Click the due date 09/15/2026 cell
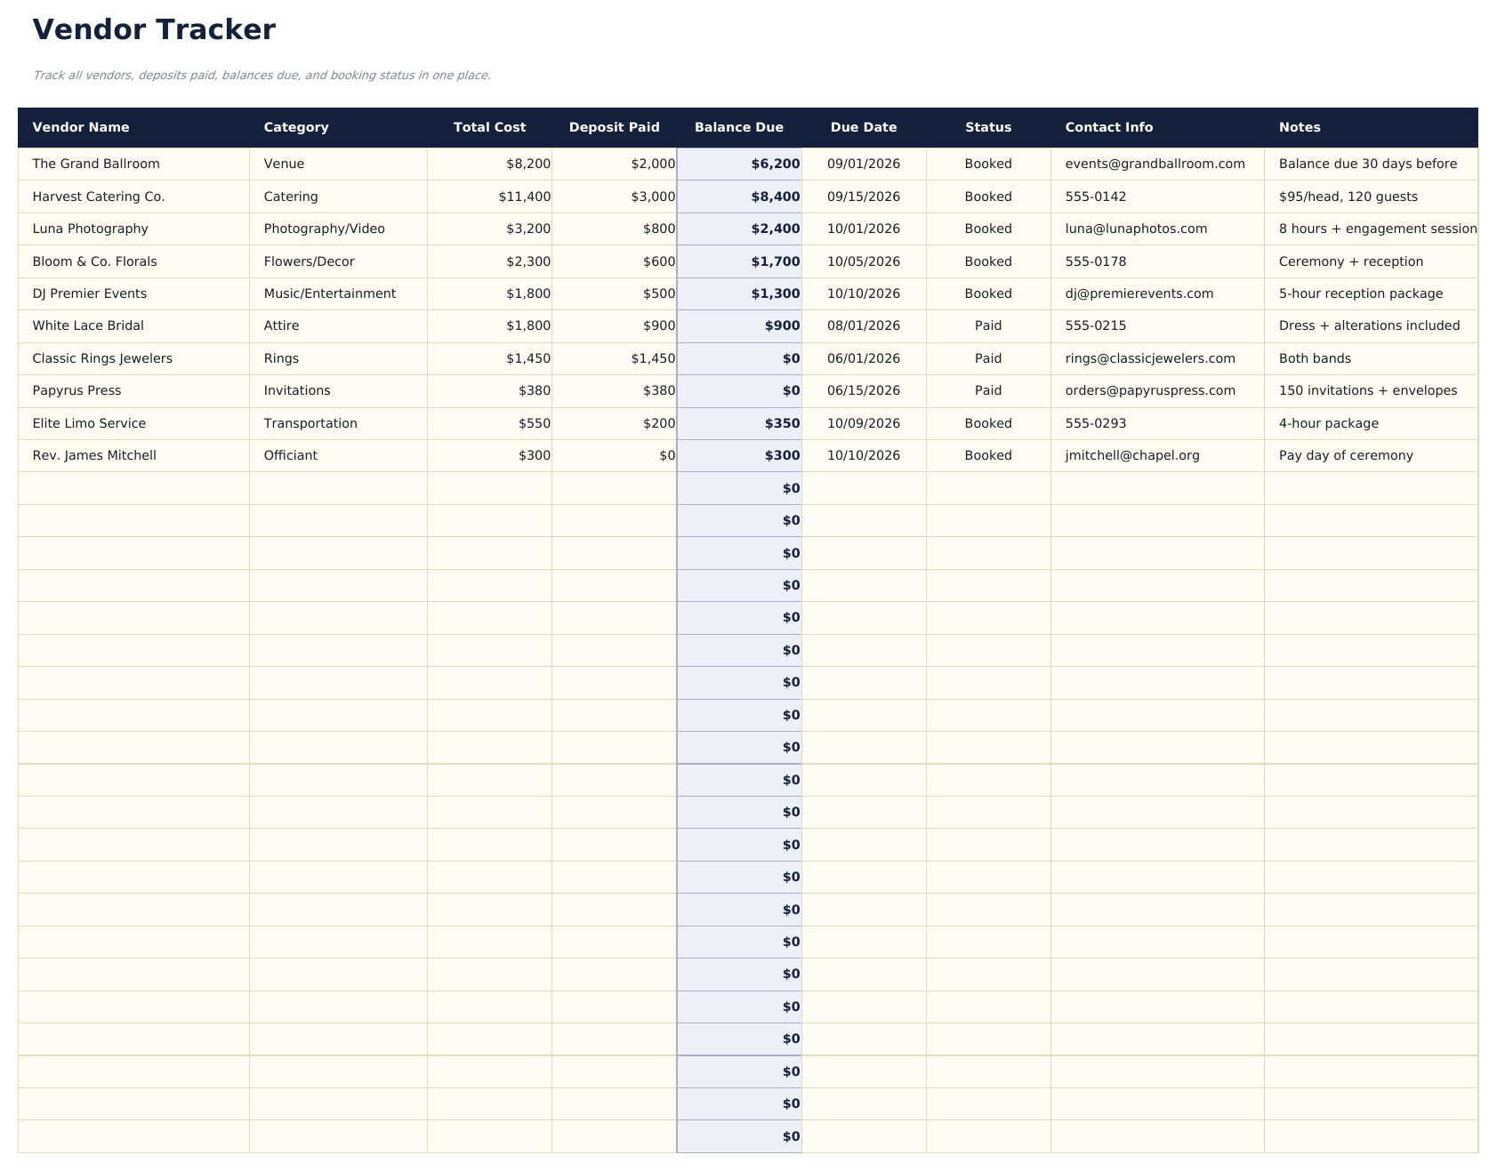Screen dimensions: 1497x1171 coord(863,197)
